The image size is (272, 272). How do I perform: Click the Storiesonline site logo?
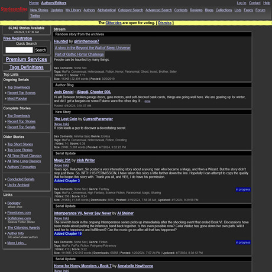coord(14,9)
